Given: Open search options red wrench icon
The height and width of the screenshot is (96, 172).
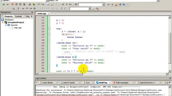Looking at the screenshot, I should point(97,9).
